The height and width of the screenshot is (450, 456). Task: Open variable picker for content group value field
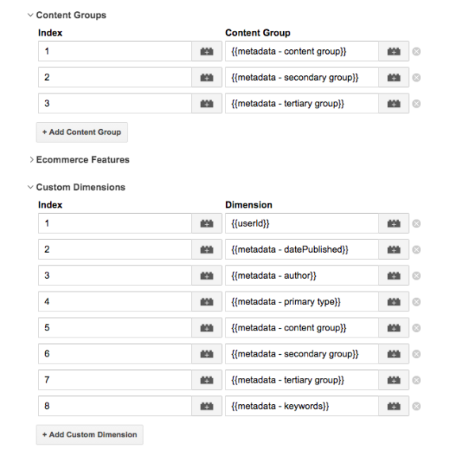coord(394,51)
